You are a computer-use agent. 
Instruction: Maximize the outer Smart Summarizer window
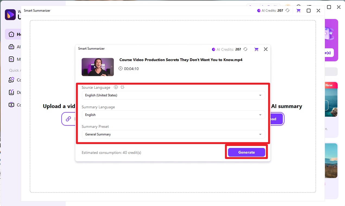(x=309, y=11)
